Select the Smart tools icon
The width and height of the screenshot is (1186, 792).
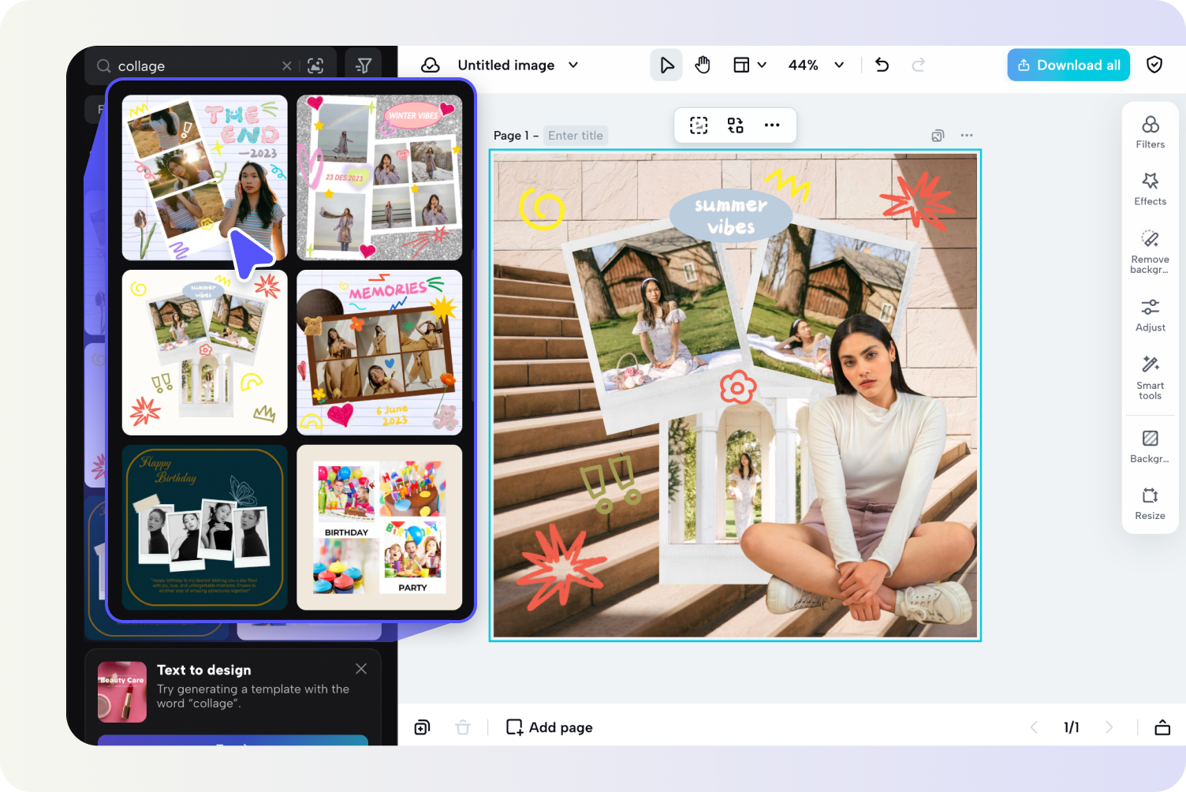coord(1150,375)
